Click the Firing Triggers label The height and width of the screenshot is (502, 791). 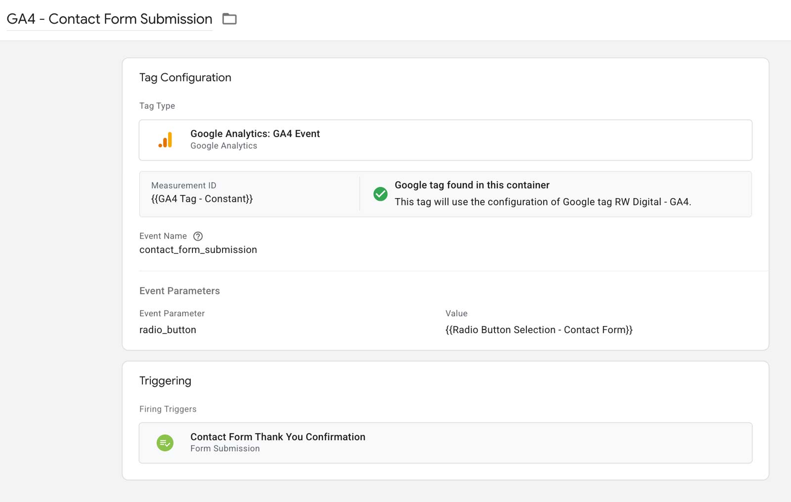click(168, 409)
